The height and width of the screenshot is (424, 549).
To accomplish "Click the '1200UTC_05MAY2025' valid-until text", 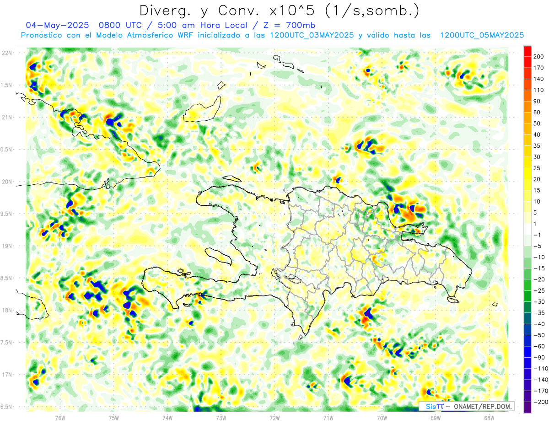I will tap(482, 35).
